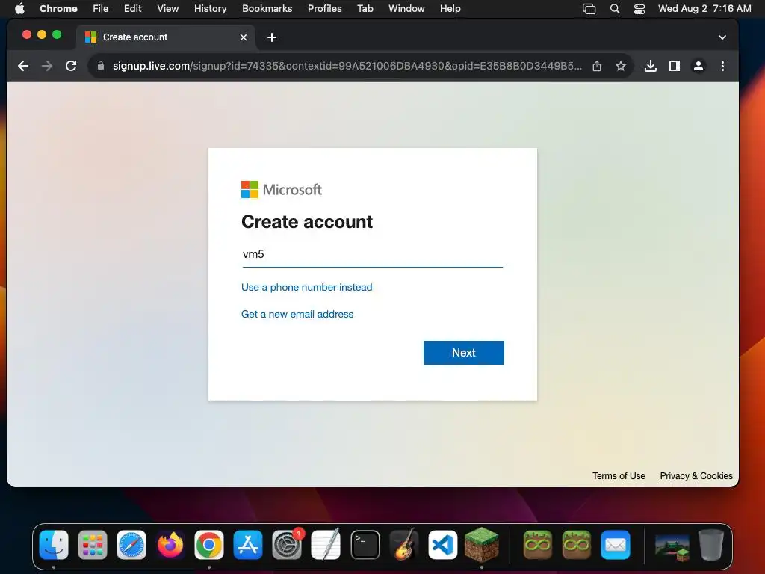Viewport: 765px width, 574px height.
Task: Open the History menu
Action: (x=210, y=9)
